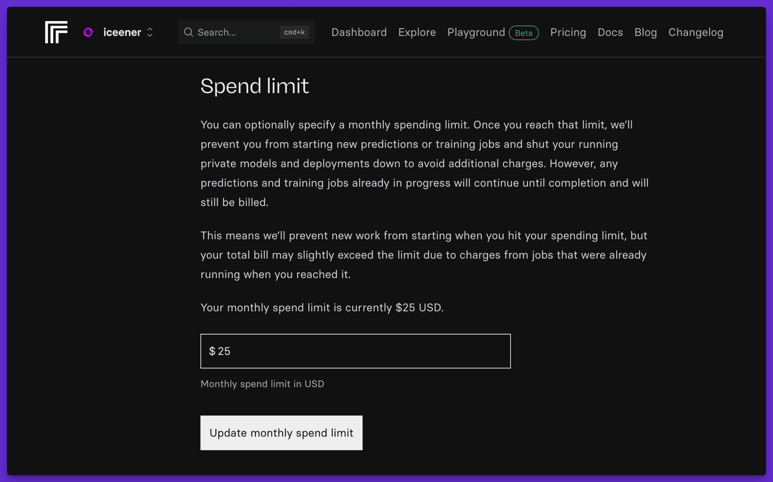
Task: Click the green Beta badge
Action: [524, 33]
